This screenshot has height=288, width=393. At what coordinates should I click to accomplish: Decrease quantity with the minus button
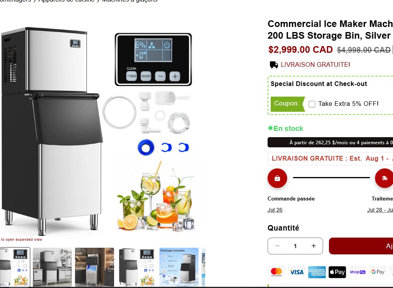277,246
